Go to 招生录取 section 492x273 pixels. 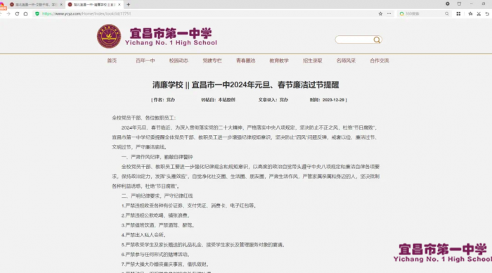pos(313,61)
